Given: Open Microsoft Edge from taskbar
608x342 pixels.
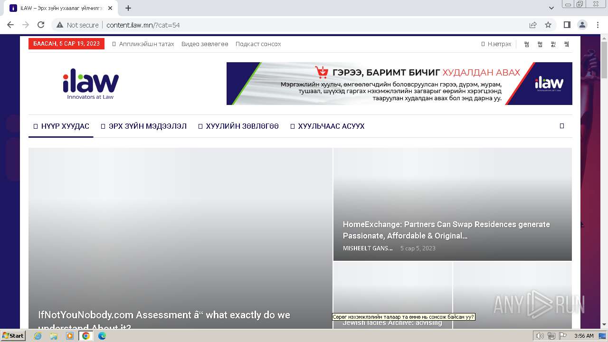Looking at the screenshot, I should click(x=102, y=336).
